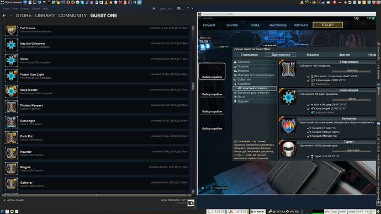381x214 pixels.
Task: Click the Warp Master achievement icon
Action: pos(11,91)
